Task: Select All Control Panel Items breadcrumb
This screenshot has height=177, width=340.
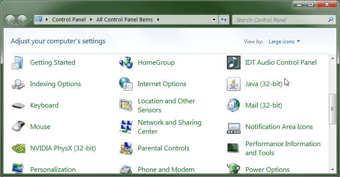Action: click(x=124, y=20)
